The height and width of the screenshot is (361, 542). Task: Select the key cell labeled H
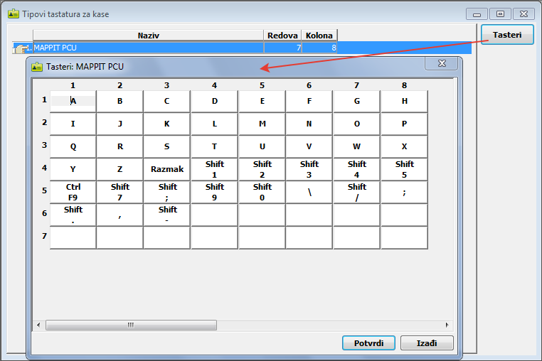point(405,101)
